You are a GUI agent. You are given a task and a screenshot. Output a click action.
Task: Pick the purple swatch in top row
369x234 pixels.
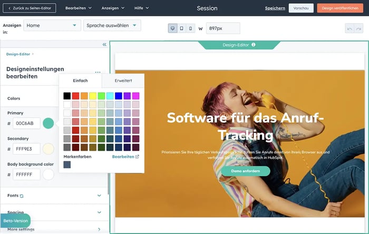tap(127, 96)
